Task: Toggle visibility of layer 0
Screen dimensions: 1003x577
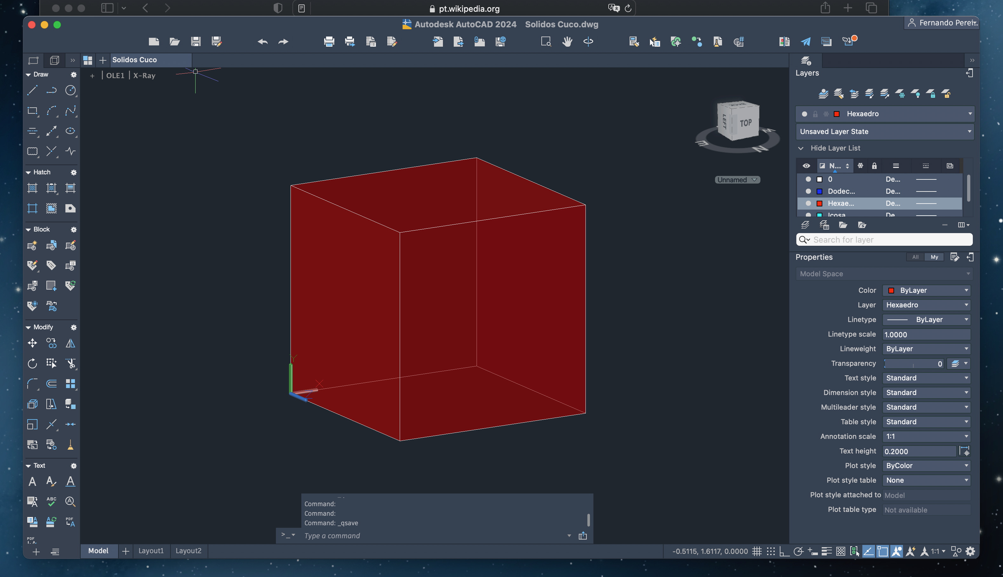Action: click(808, 179)
